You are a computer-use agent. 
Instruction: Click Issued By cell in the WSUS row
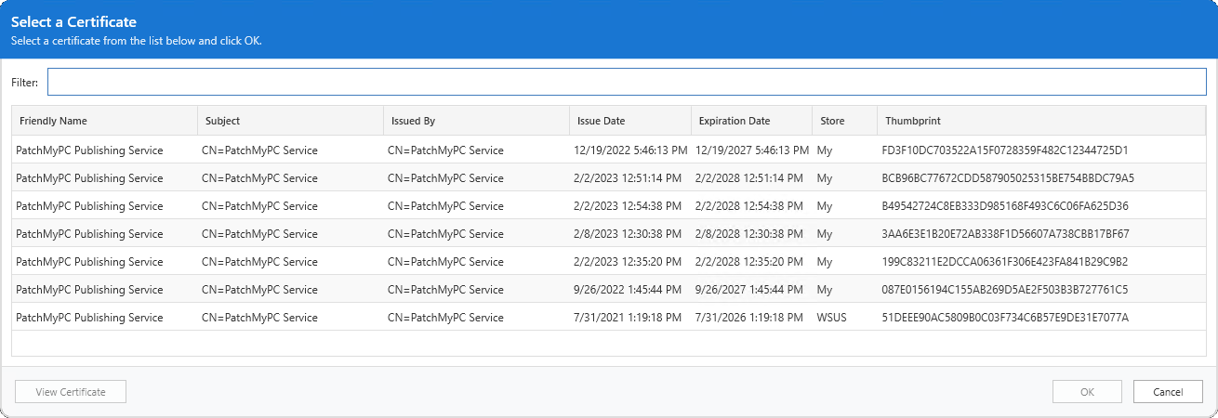[x=445, y=318]
